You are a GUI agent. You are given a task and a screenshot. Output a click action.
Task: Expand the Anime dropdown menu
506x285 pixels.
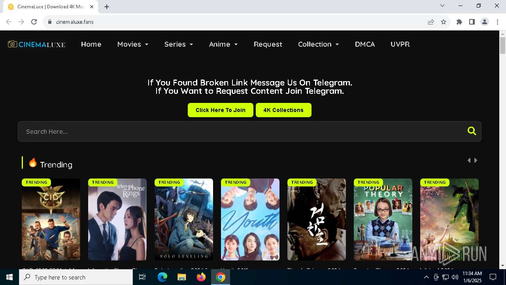click(x=223, y=44)
